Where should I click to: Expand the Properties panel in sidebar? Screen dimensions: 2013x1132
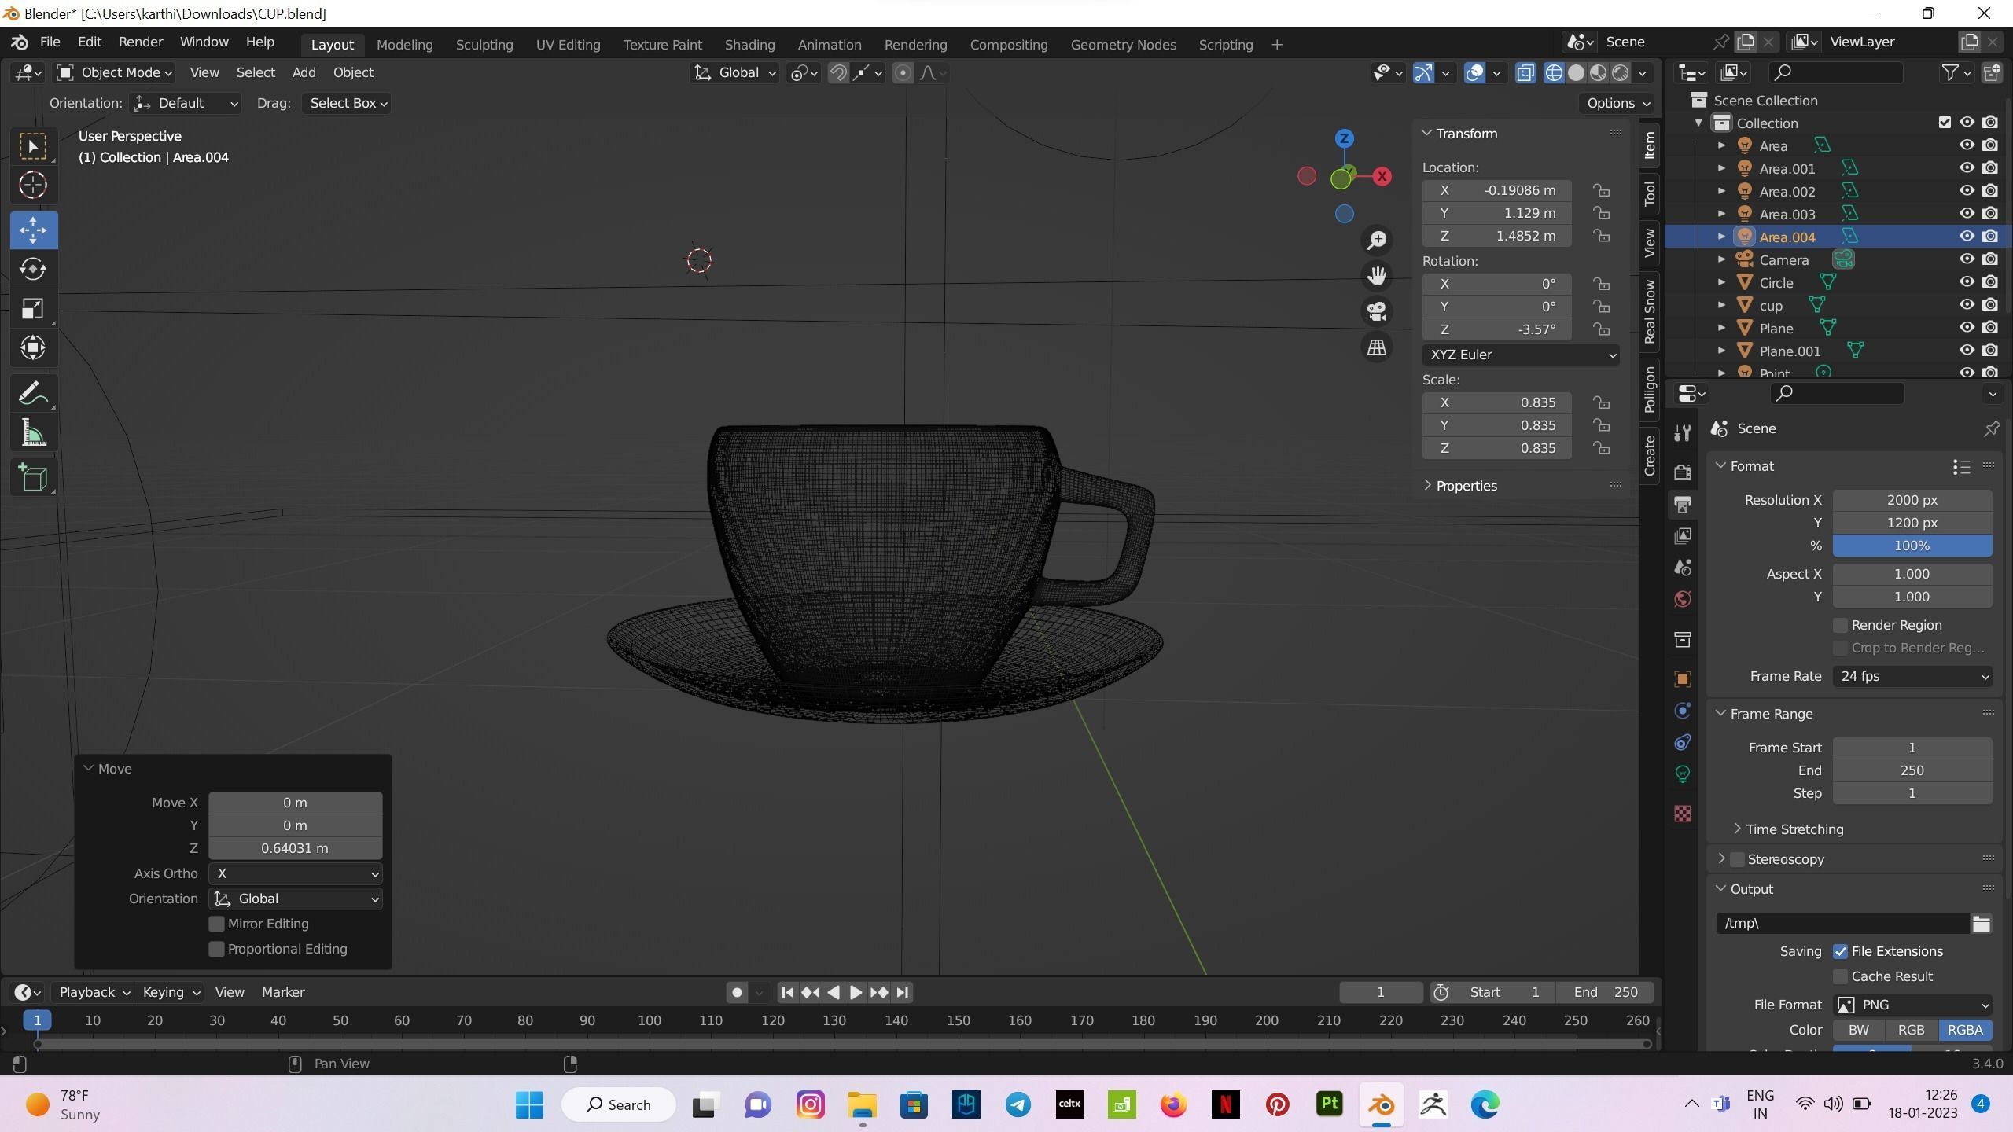tap(1466, 486)
